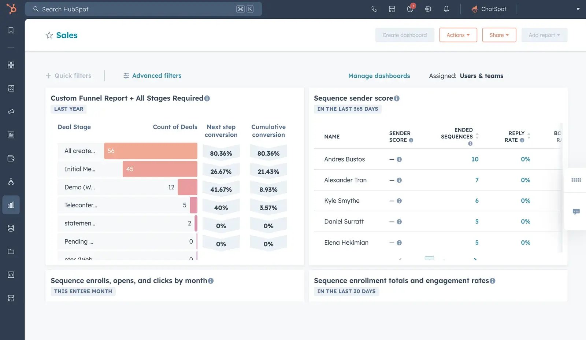The image size is (586, 340).
Task: Favorite the Sales dashboard with star
Action: pos(49,35)
